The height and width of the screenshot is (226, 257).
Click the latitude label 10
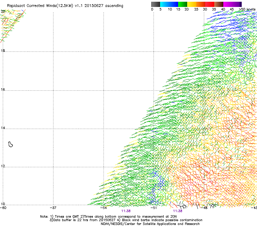[x=3, y=204]
